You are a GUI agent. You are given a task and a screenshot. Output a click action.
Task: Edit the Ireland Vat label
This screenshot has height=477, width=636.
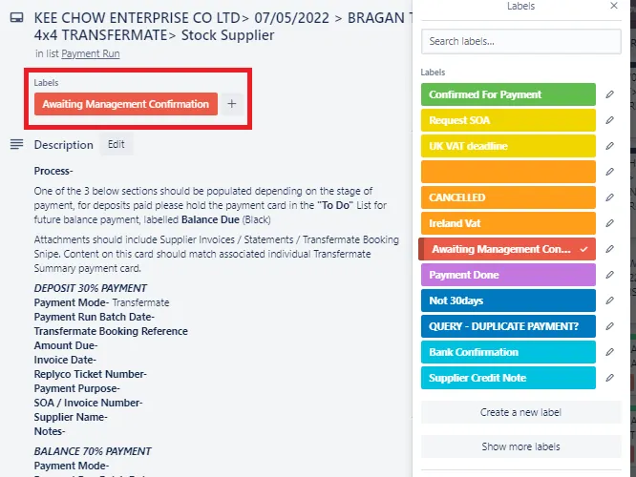pyautogui.click(x=609, y=223)
